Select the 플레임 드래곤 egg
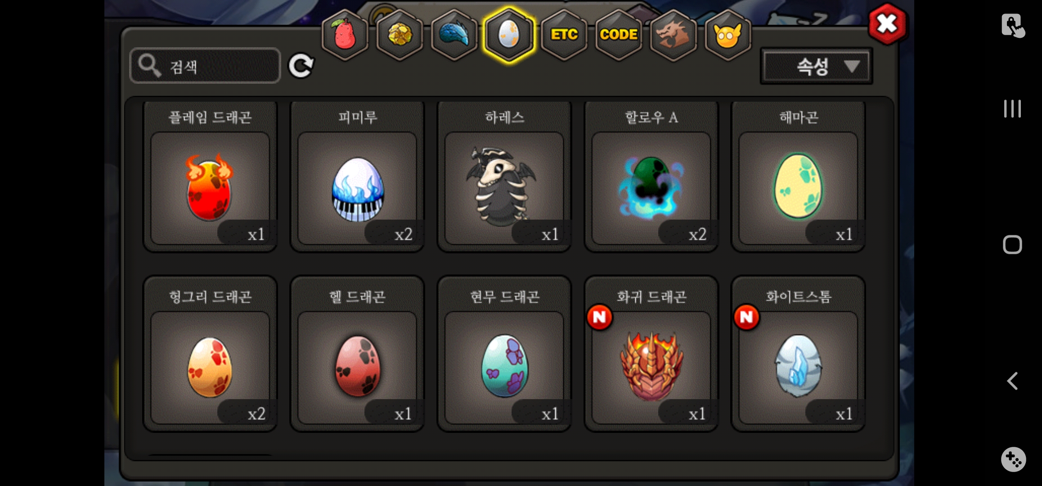This screenshot has width=1042, height=486. [x=210, y=176]
